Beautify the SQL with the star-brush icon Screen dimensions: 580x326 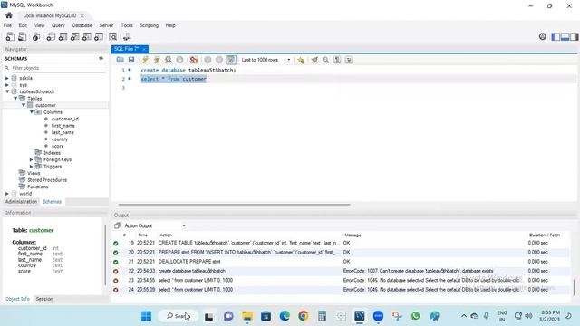point(301,60)
